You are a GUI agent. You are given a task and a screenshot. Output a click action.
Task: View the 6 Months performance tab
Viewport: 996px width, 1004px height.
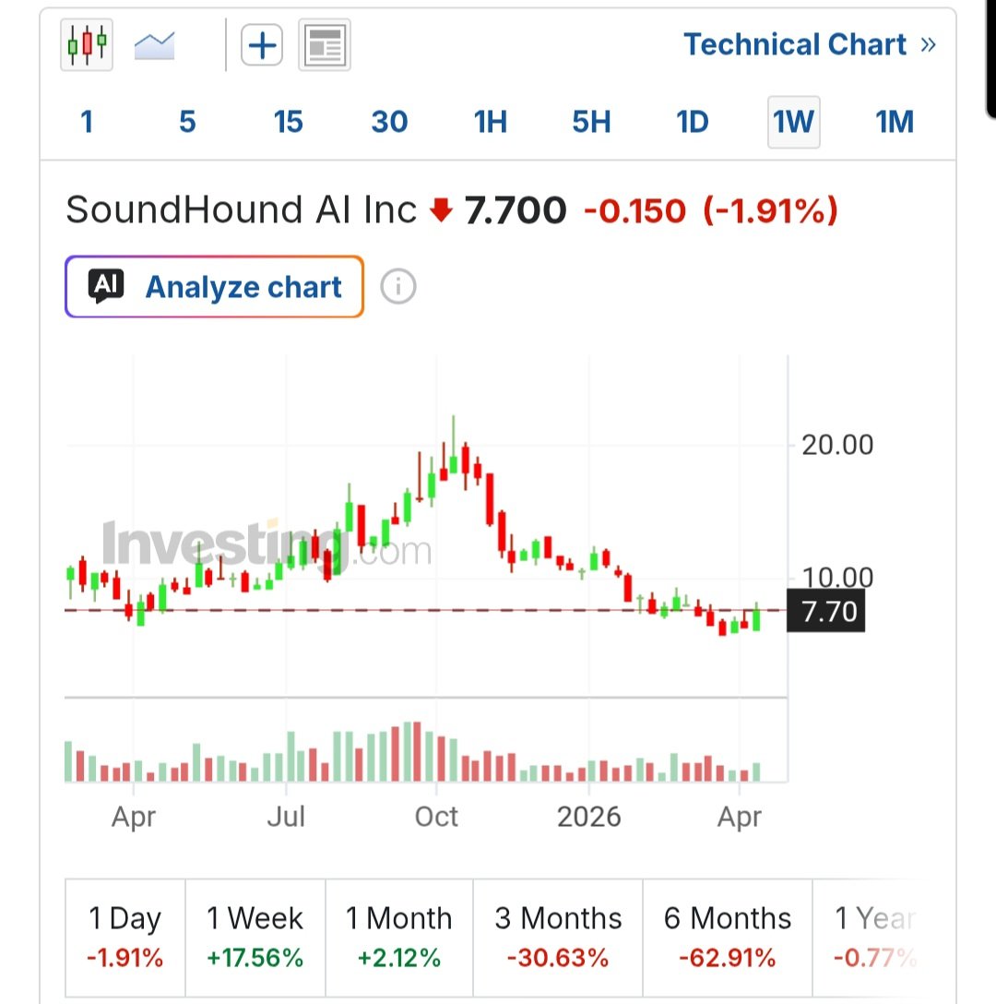pyautogui.click(x=727, y=935)
